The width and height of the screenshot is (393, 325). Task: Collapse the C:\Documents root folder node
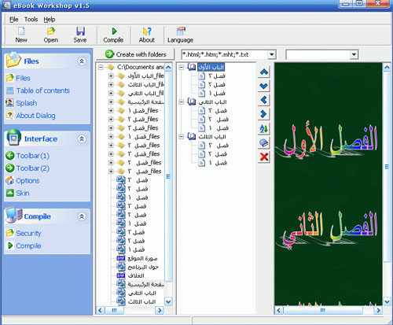pos(101,68)
